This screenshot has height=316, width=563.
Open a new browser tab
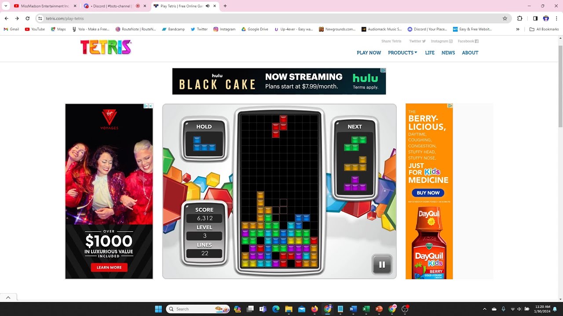pos(225,6)
